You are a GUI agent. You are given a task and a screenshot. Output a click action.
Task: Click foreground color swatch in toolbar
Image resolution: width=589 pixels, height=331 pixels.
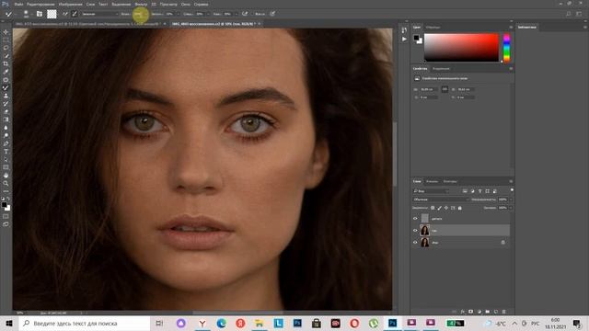click(4, 204)
